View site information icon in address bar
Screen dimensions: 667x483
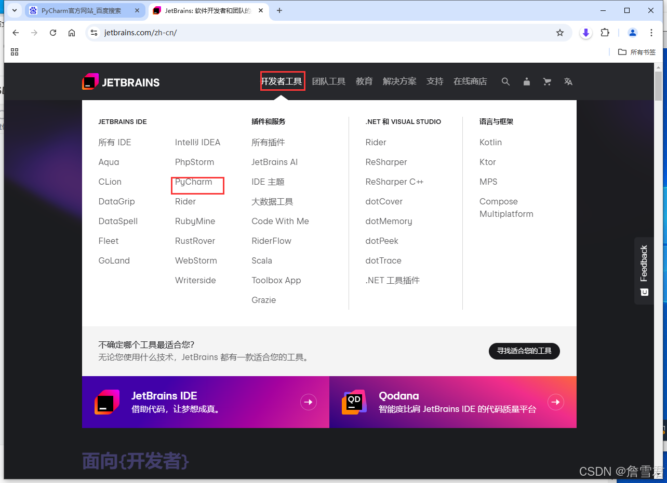click(x=94, y=33)
